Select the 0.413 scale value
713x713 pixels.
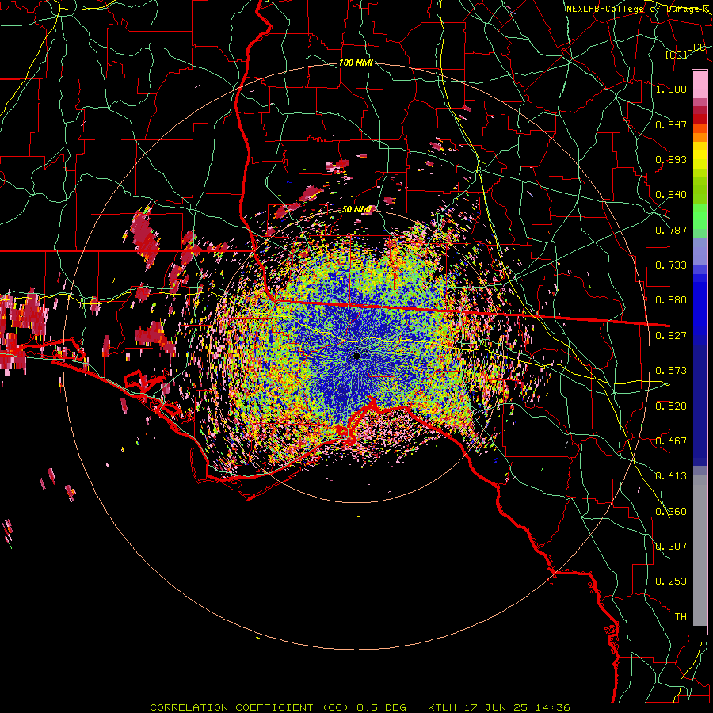pyautogui.click(x=671, y=476)
